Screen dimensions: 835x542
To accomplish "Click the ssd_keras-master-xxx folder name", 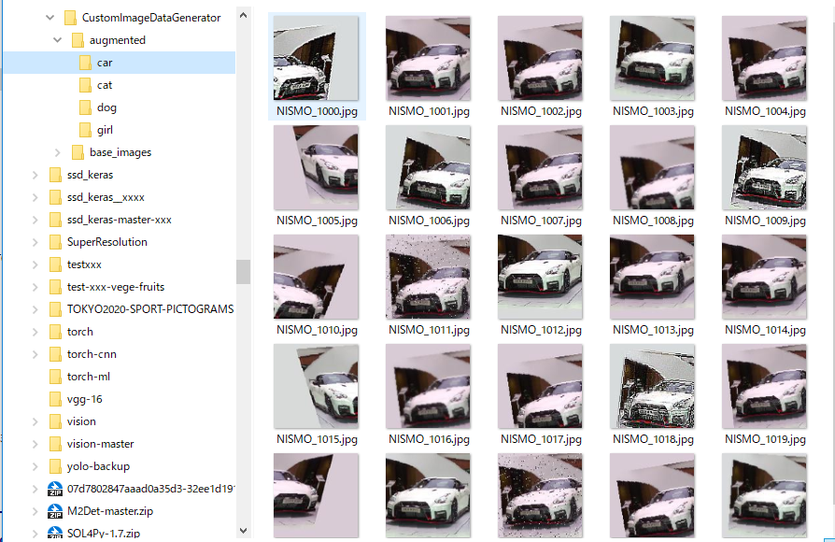I will [120, 220].
